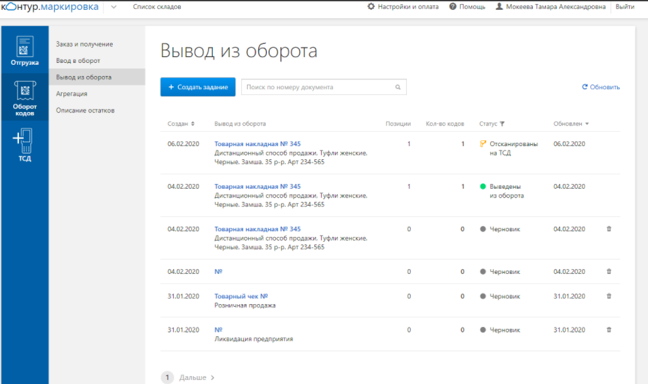Delete the Товарный чек № draft
The image size is (648, 384).
(609, 296)
